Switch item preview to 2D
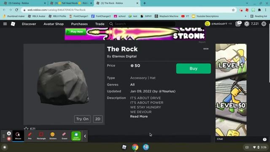Viewport: 270px width, 152px height. click(x=97, y=119)
